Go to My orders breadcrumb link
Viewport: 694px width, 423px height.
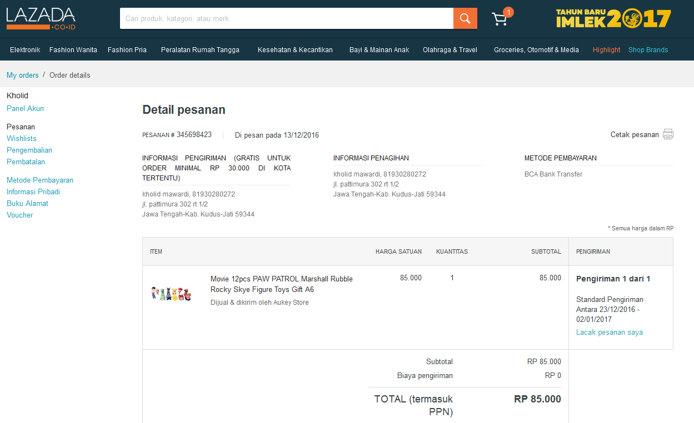point(23,75)
